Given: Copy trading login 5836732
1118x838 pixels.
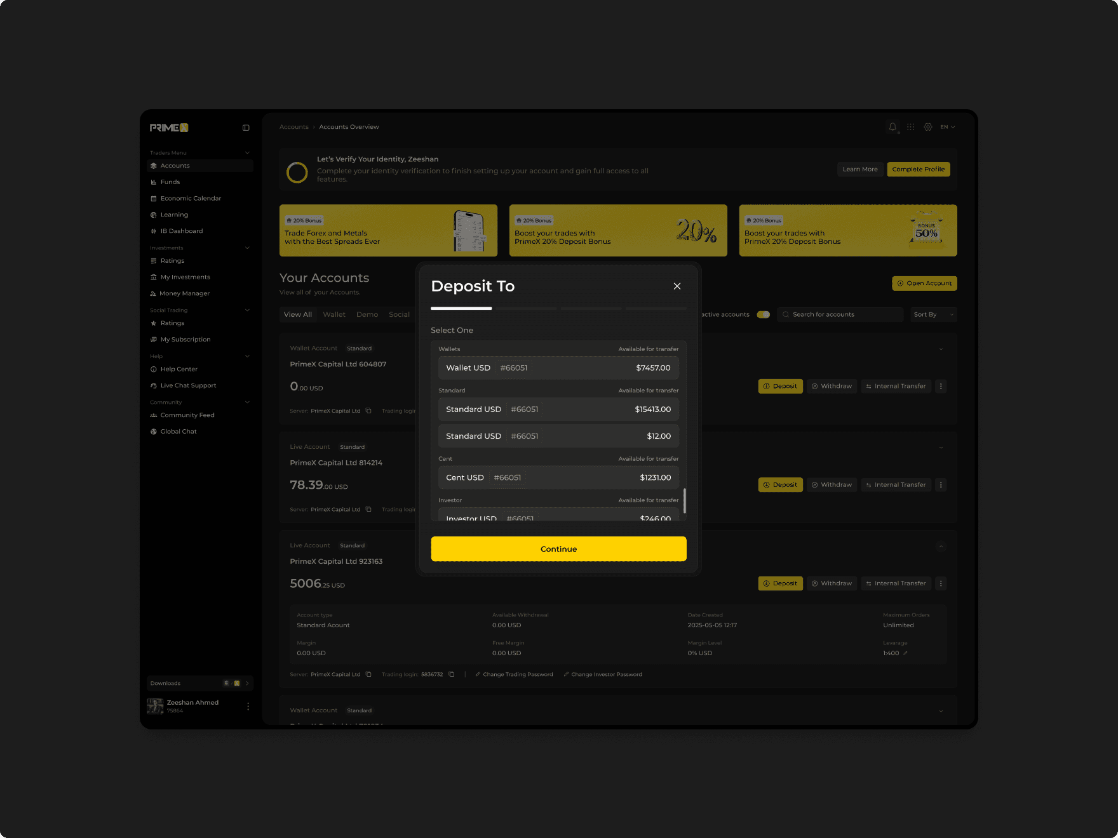Looking at the screenshot, I should [x=452, y=674].
